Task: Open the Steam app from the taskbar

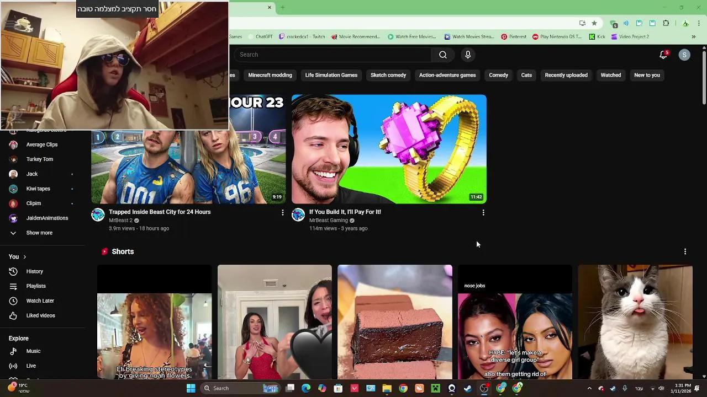Action: [467, 388]
